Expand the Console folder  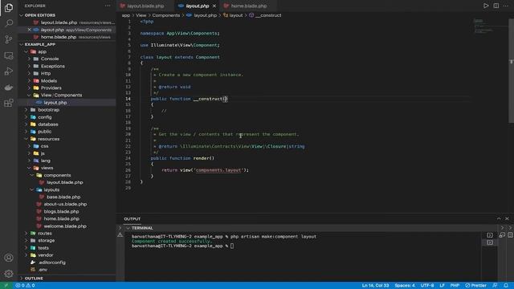click(50, 59)
